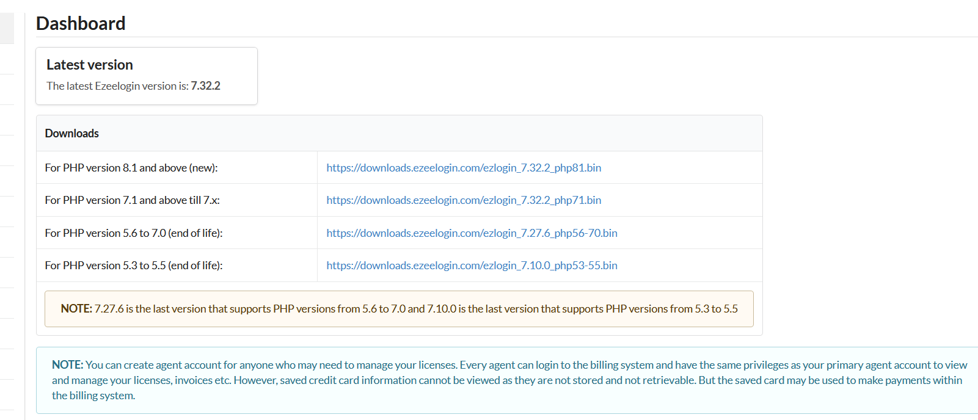This screenshot has height=420, width=978.
Task: Click the 'For PHP version 5.6 to 7.0 (end of life):' cell
Action: (x=177, y=233)
